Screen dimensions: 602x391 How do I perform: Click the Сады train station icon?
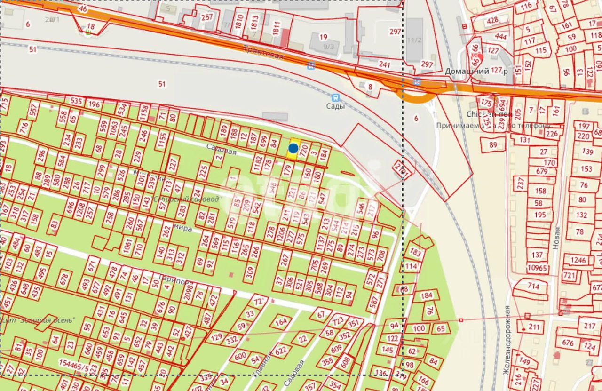pyautogui.click(x=335, y=98)
